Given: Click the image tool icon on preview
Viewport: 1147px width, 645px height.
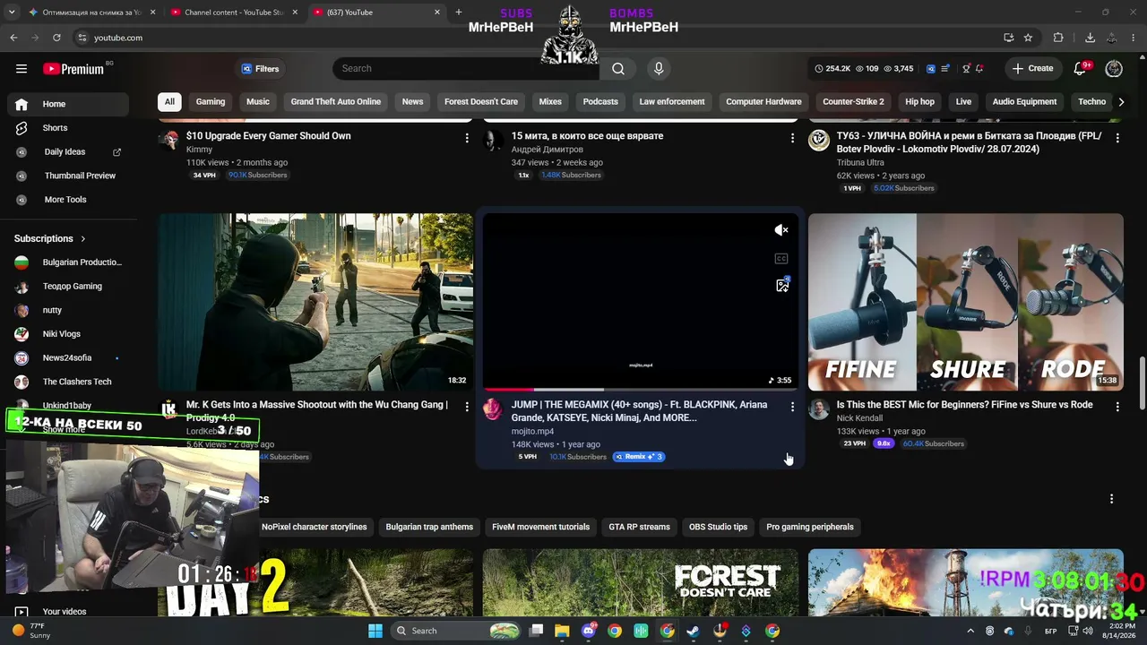Looking at the screenshot, I should pyautogui.click(x=782, y=286).
